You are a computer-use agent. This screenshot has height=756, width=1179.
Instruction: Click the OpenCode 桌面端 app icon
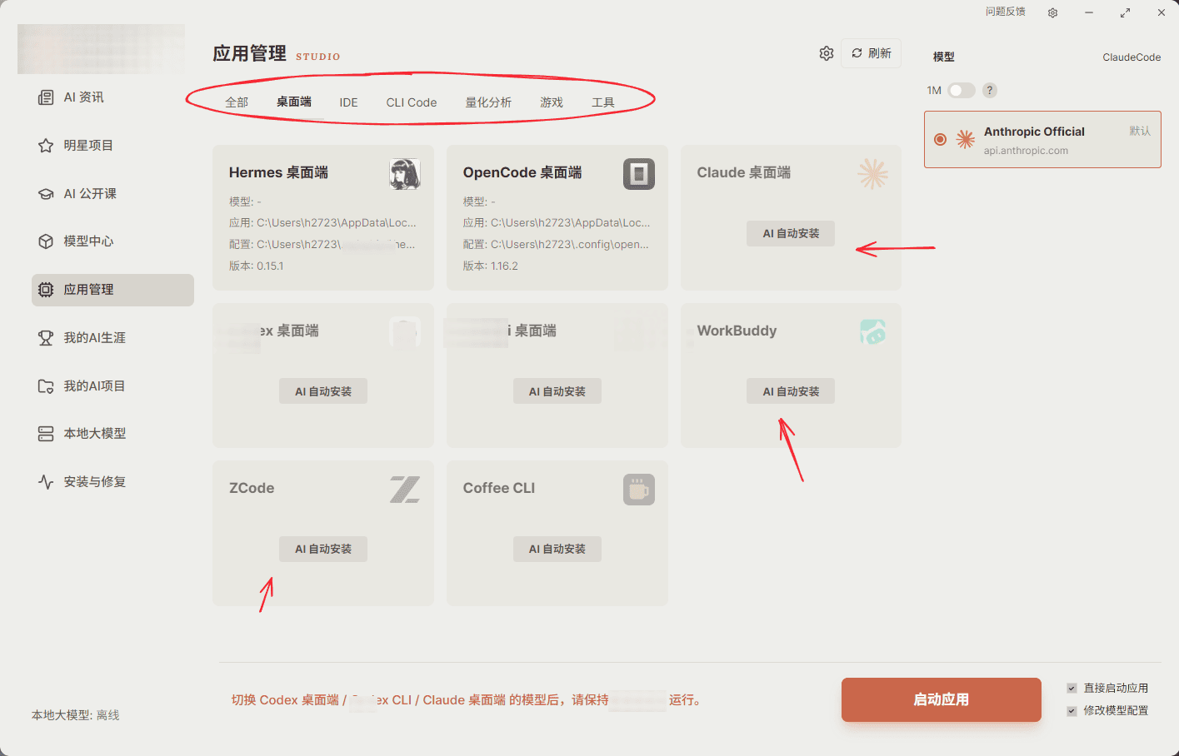pos(639,174)
